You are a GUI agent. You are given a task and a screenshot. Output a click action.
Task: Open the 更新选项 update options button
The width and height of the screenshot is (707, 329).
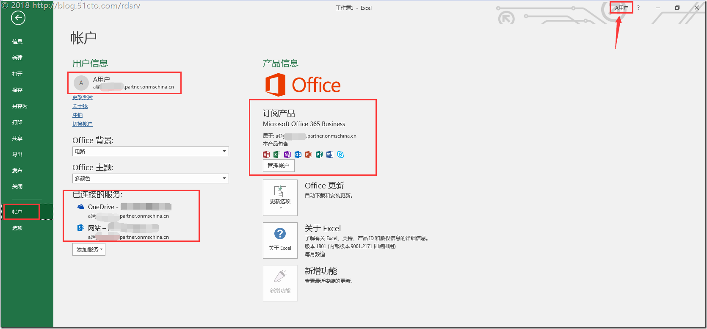[280, 198]
